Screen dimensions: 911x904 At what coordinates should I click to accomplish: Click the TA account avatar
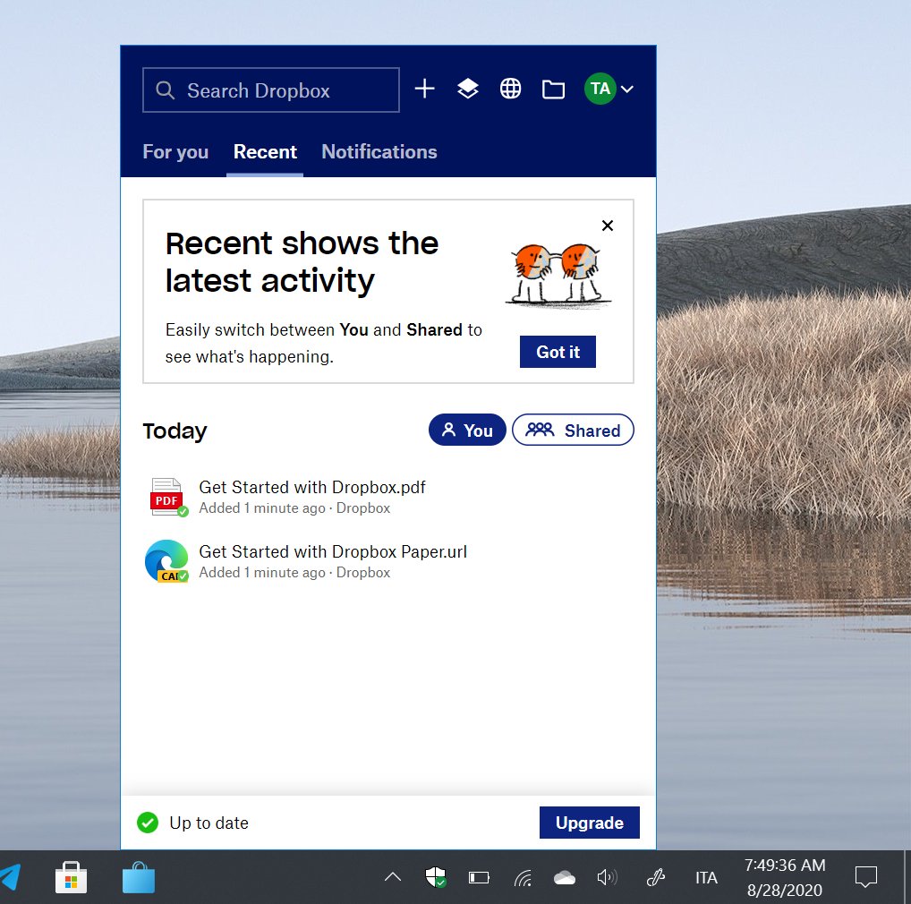click(x=600, y=89)
